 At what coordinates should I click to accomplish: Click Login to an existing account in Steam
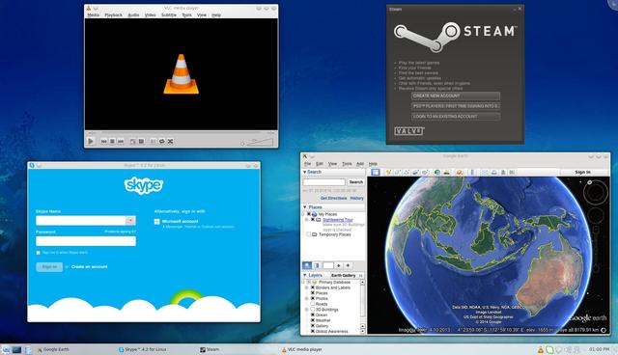(456, 117)
